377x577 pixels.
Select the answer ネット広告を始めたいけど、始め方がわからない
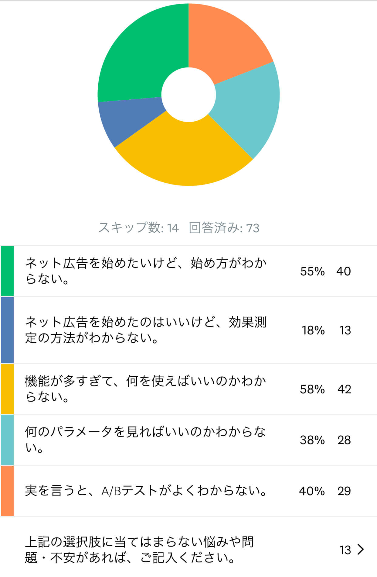[x=188, y=271]
